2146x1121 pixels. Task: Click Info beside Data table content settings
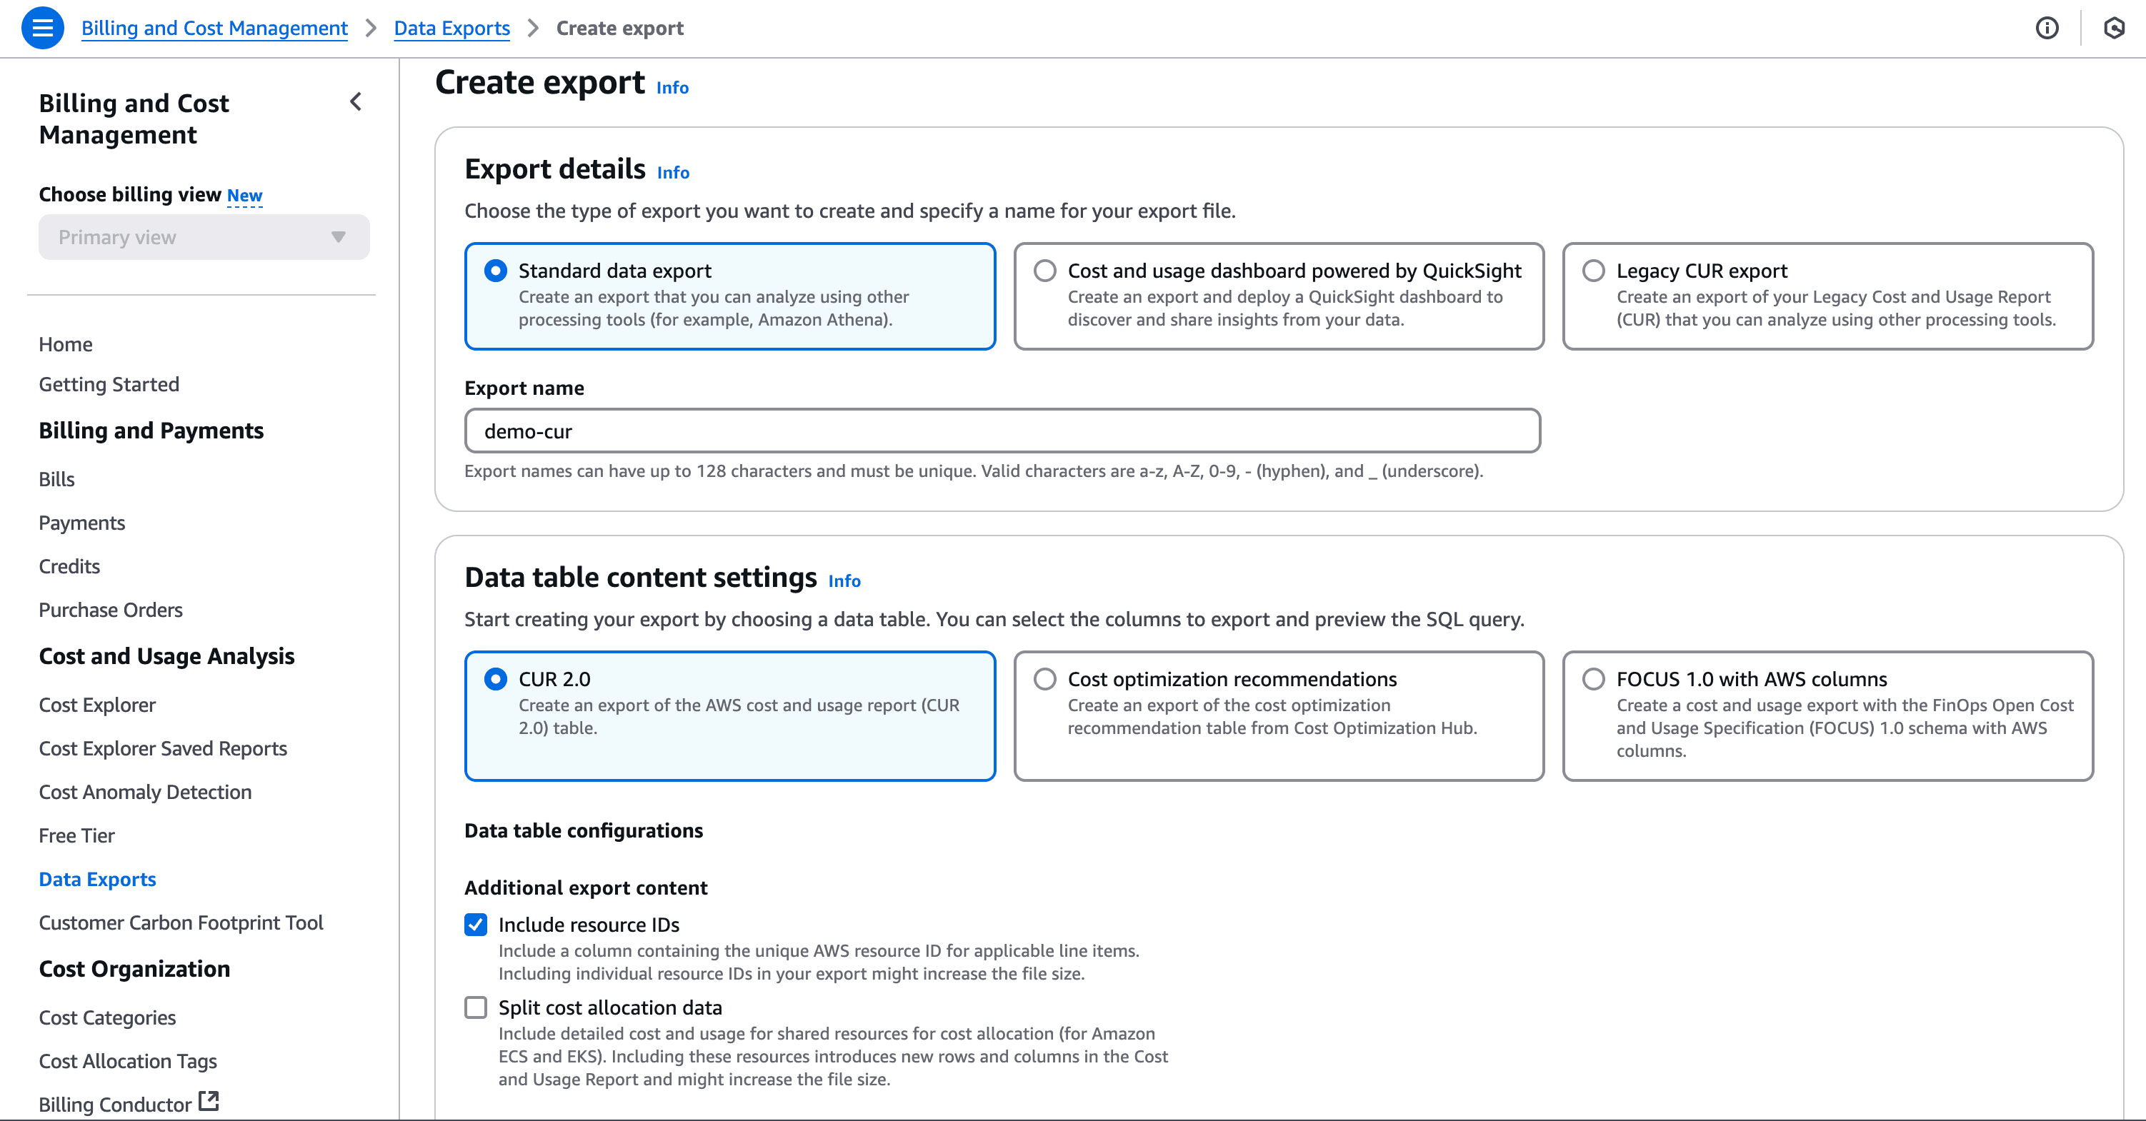coord(844,581)
